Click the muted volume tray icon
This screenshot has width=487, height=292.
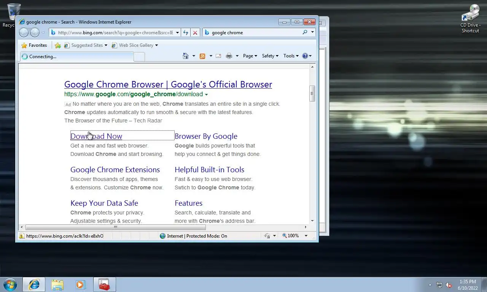(449, 285)
